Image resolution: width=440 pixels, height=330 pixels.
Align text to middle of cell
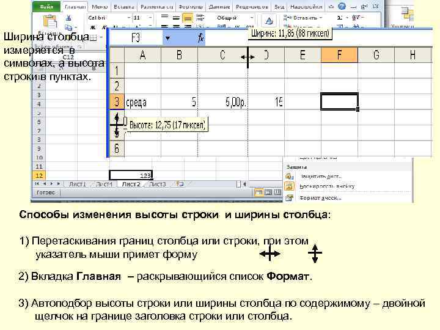click(176, 18)
